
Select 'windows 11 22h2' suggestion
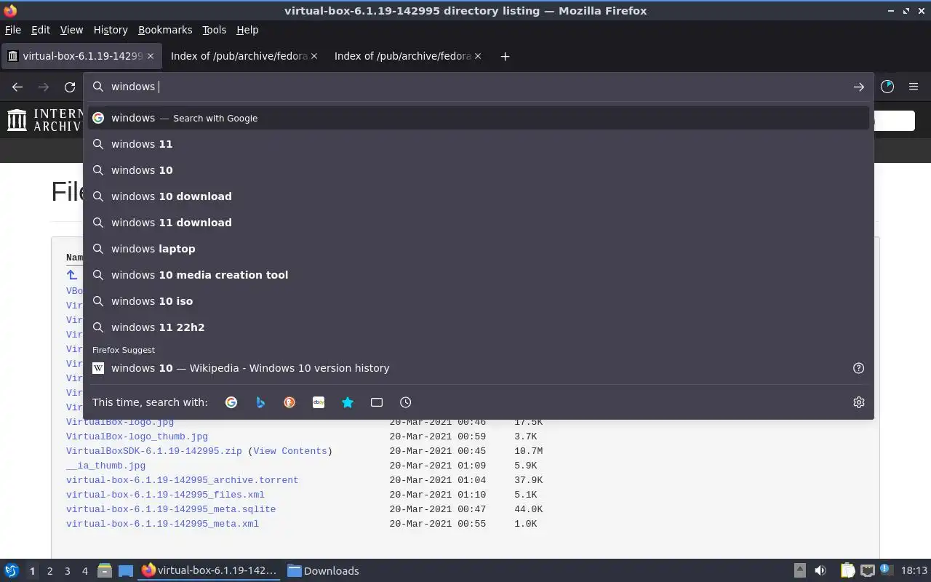click(479, 327)
